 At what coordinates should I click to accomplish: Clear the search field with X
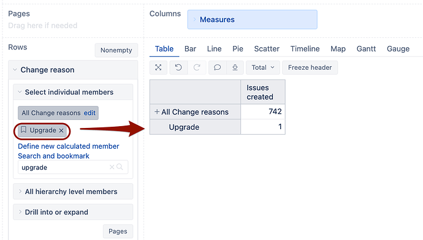click(112, 167)
